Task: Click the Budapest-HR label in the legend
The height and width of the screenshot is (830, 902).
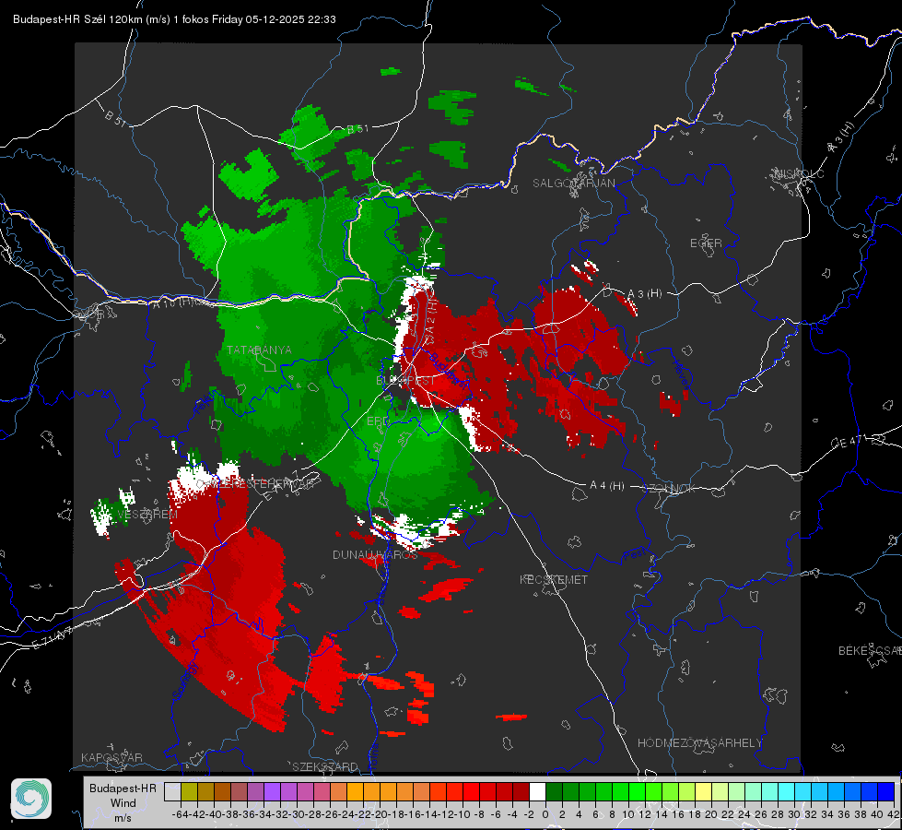Action: pos(123,788)
